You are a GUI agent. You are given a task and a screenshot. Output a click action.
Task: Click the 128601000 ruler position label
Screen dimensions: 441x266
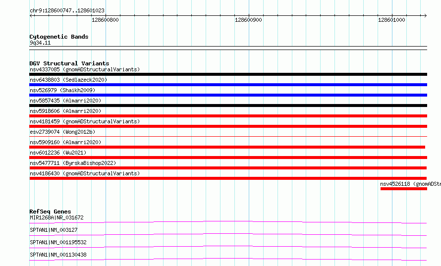[x=391, y=20]
